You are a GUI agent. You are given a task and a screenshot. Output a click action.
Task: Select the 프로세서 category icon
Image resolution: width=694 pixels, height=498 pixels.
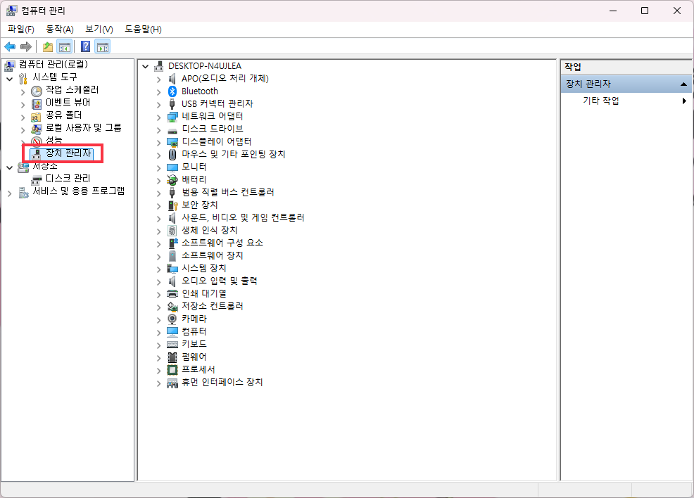click(x=171, y=369)
